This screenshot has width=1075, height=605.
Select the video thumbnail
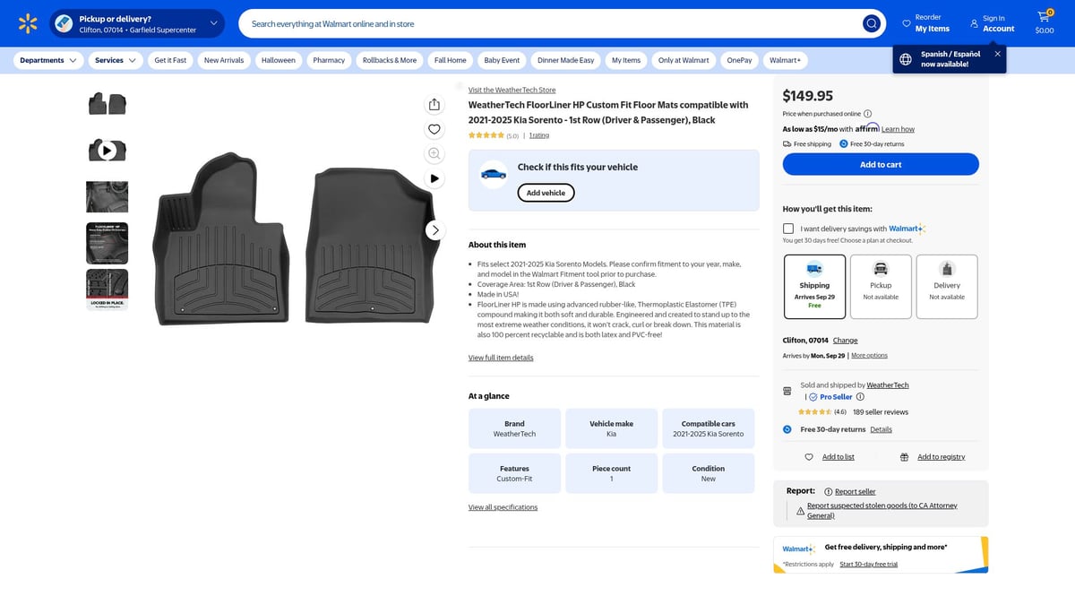click(107, 150)
